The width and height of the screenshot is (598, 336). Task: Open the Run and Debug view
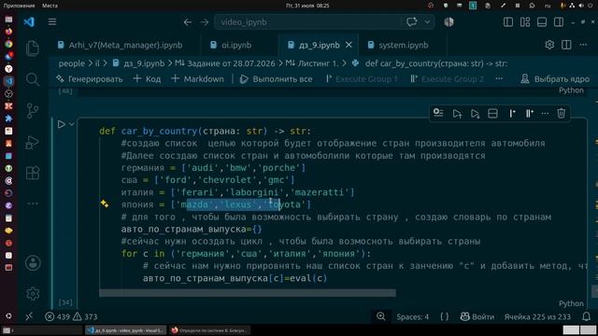33,142
